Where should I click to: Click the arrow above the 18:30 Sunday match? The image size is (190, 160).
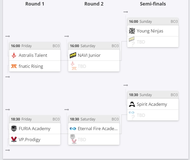click(126, 85)
